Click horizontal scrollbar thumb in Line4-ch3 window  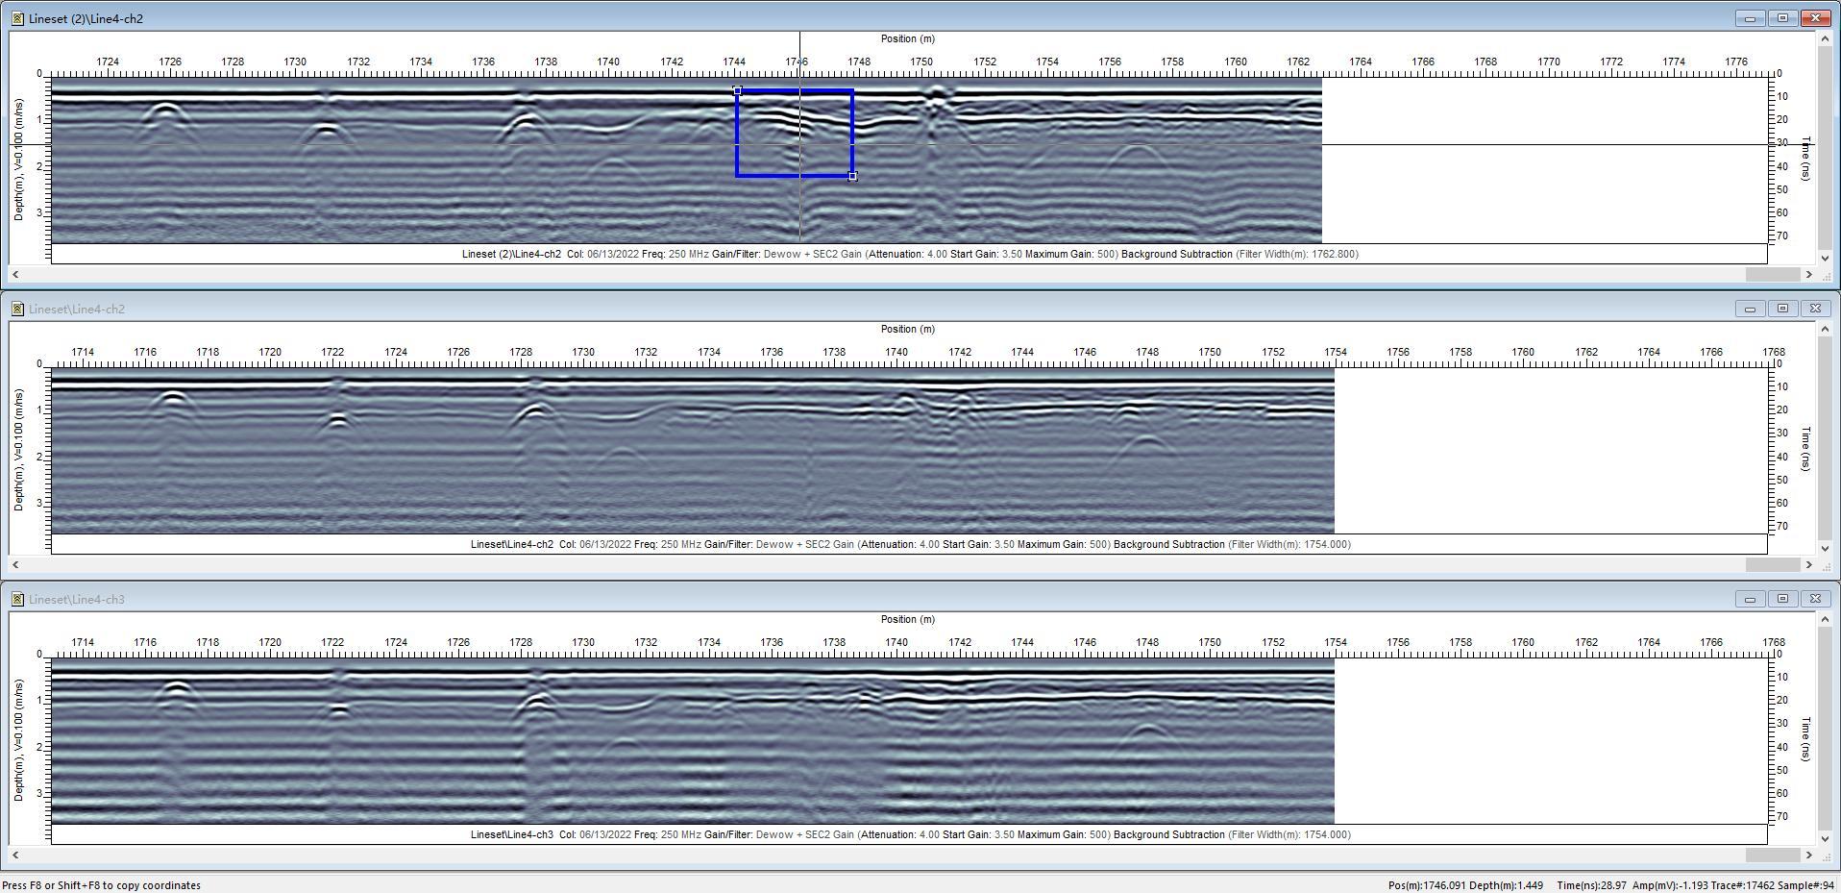(1773, 855)
